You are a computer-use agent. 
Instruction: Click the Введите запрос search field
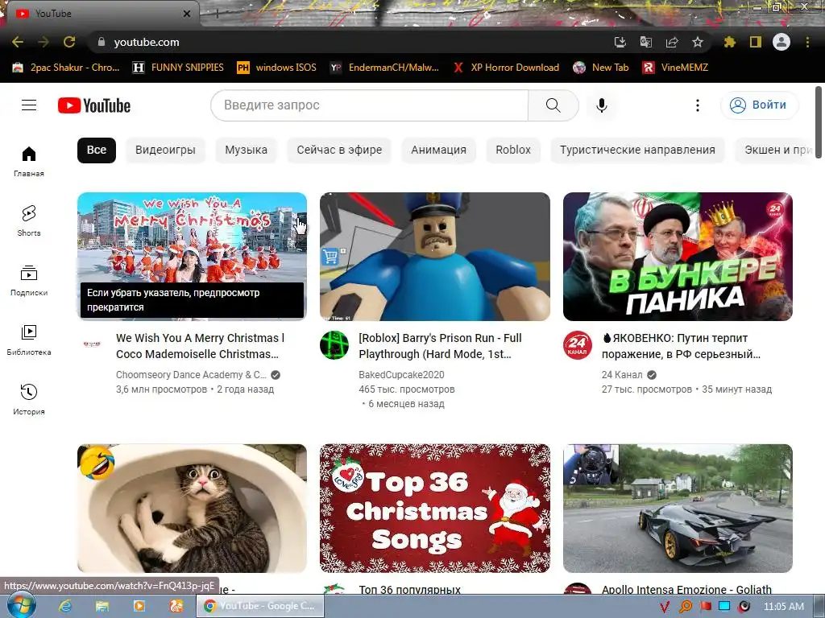pos(369,105)
